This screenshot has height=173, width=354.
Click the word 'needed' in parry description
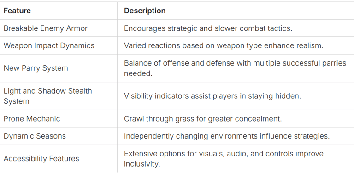(x=138, y=73)
